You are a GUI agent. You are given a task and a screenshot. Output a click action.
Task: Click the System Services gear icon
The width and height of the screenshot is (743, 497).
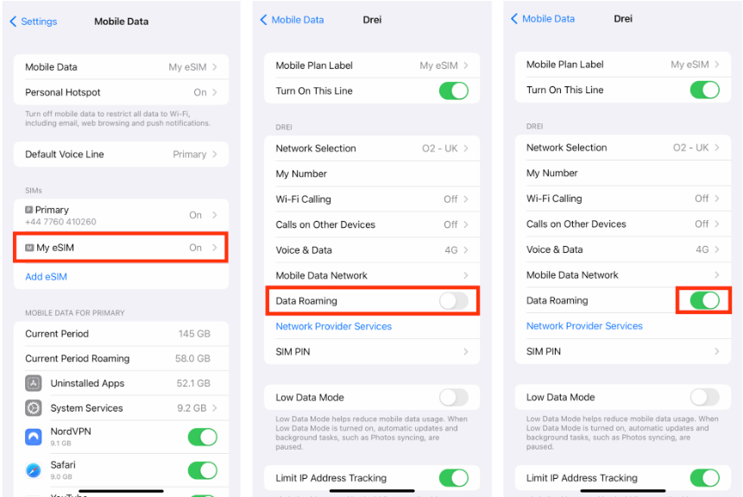pyautogui.click(x=34, y=408)
